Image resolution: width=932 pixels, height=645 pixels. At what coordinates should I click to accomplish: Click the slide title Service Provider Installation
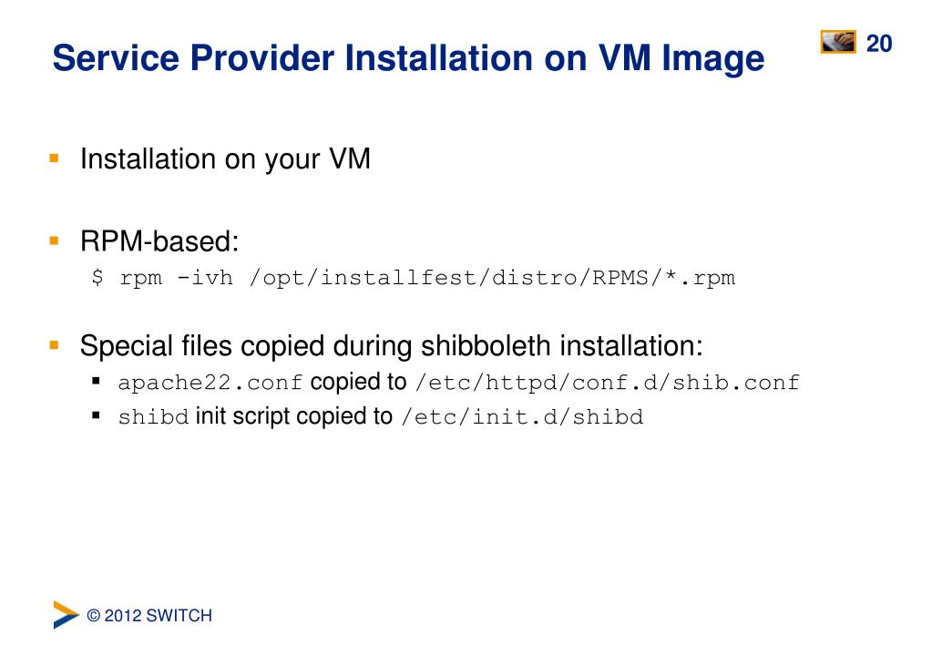tap(408, 58)
